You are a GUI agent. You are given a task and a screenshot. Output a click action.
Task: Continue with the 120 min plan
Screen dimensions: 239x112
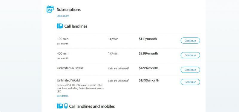(x=190, y=41)
